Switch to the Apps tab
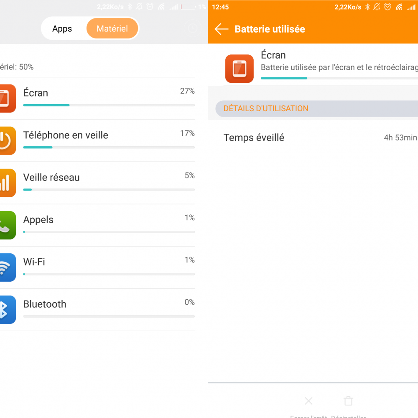 [62, 28]
